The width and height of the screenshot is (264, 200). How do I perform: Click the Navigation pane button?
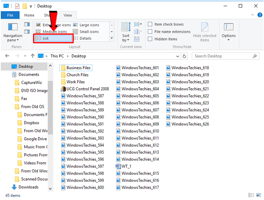click(x=13, y=32)
